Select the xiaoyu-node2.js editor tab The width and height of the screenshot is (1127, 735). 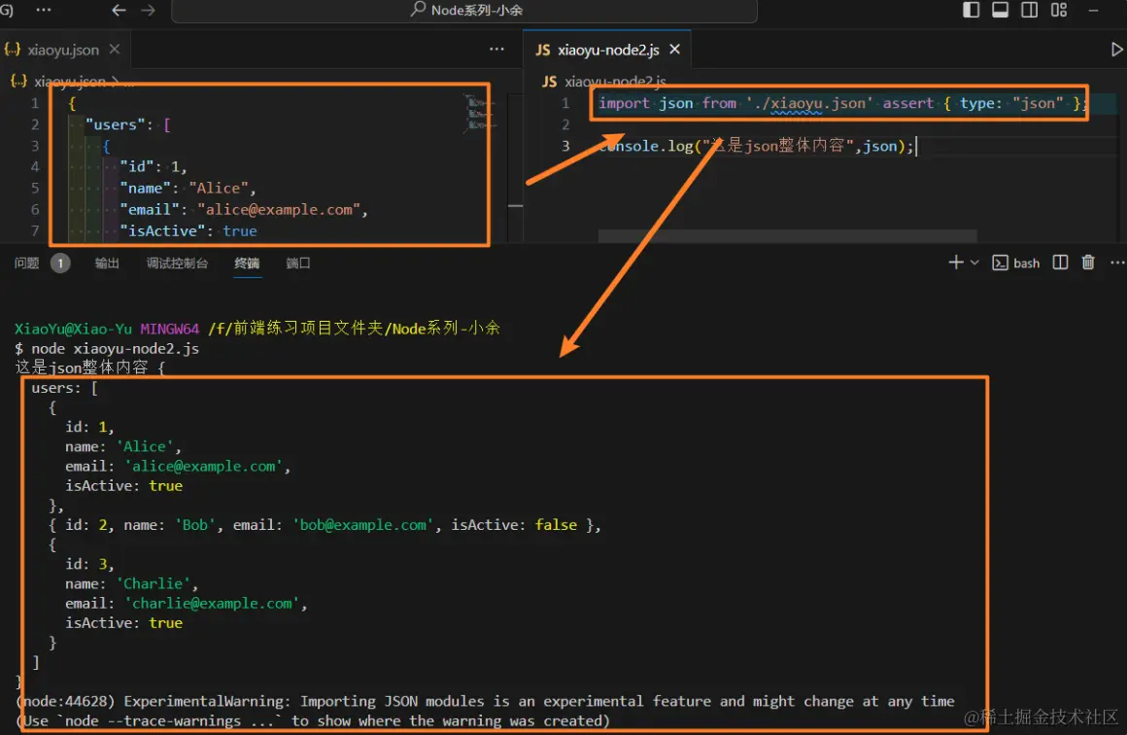tap(608, 50)
